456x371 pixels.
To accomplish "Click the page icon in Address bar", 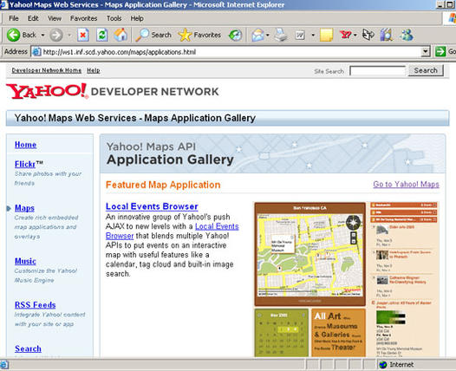I will click(x=36, y=52).
